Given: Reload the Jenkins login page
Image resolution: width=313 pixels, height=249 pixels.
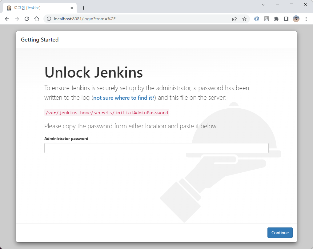Looking at the screenshot, I should (27, 19).
